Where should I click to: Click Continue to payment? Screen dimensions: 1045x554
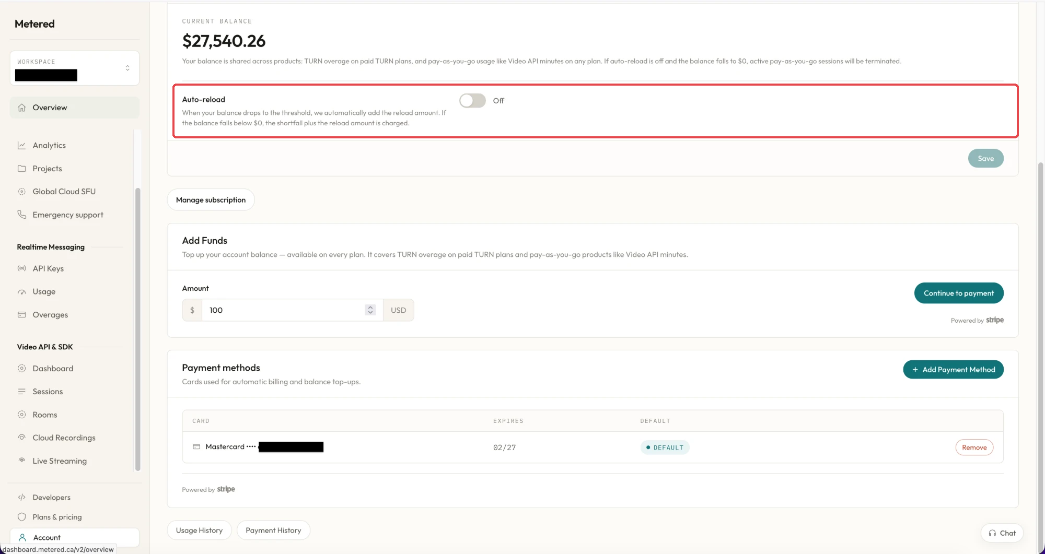click(x=959, y=293)
